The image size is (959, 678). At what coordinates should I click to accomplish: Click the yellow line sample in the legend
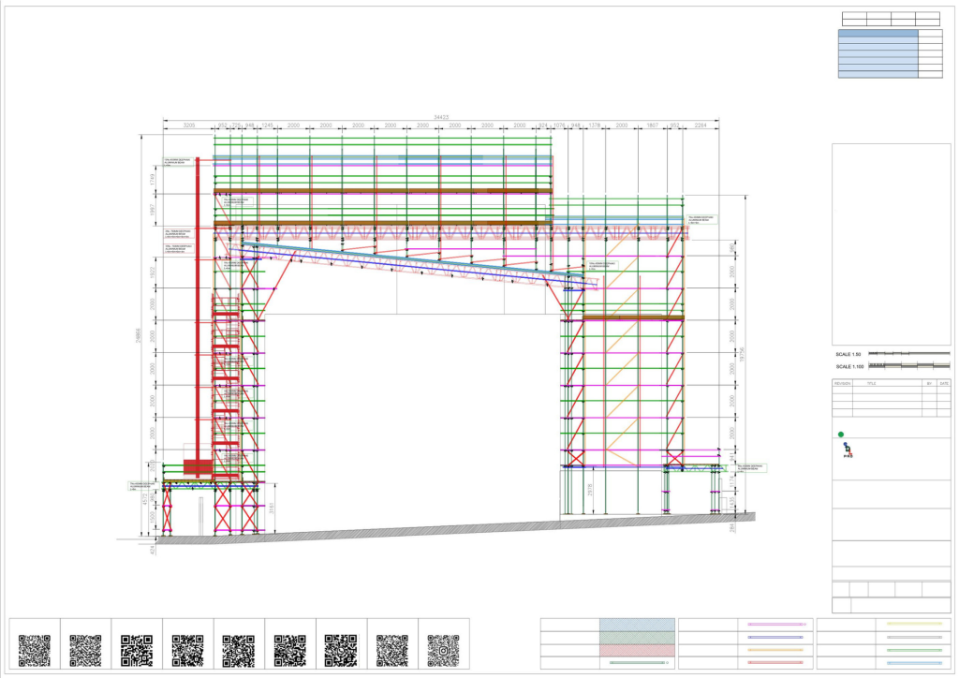pyautogui.click(x=914, y=625)
